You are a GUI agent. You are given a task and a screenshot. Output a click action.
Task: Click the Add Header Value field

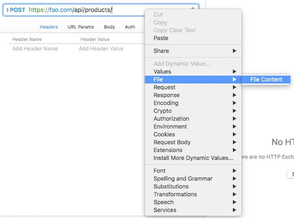(101, 49)
